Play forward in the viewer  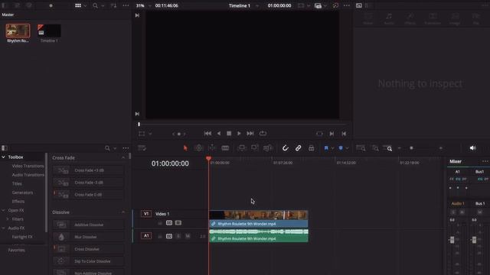pyautogui.click(x=239, y=134)
